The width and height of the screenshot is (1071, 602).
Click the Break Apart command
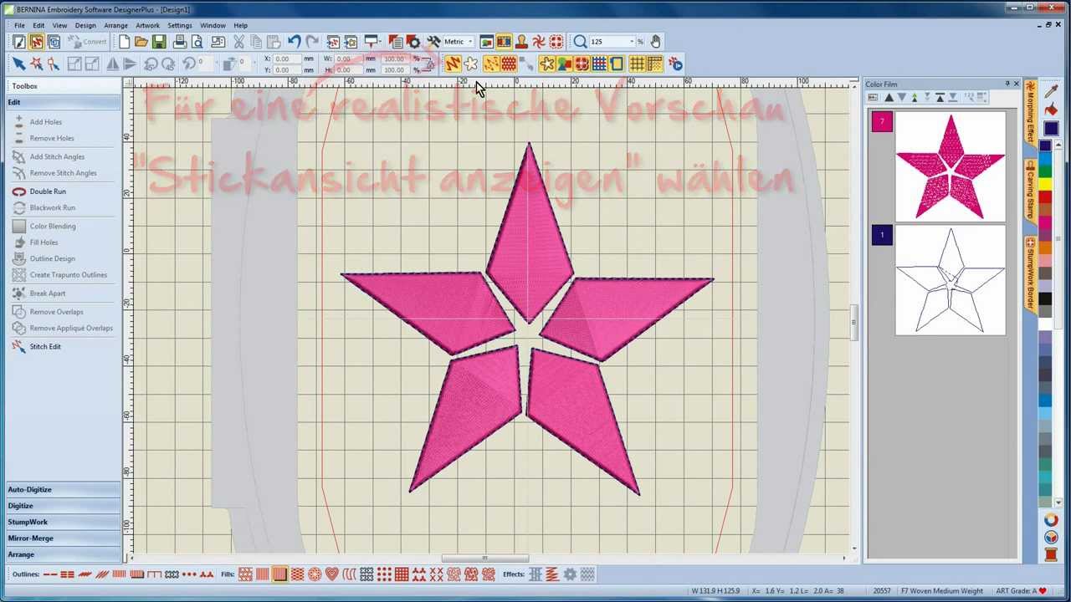coord(48,293)
